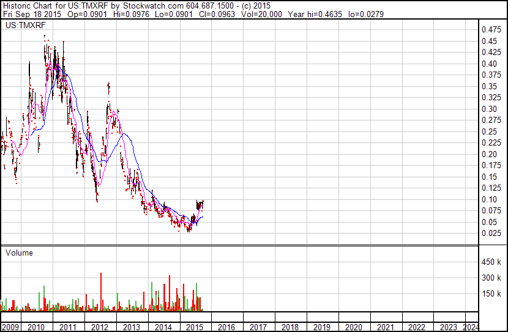
Task: Click the 2013 year label on time axis
Action: click(x=131, y=327)
